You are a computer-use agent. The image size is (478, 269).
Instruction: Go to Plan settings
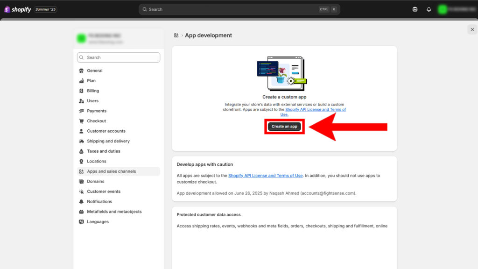(x=91, y=80)
